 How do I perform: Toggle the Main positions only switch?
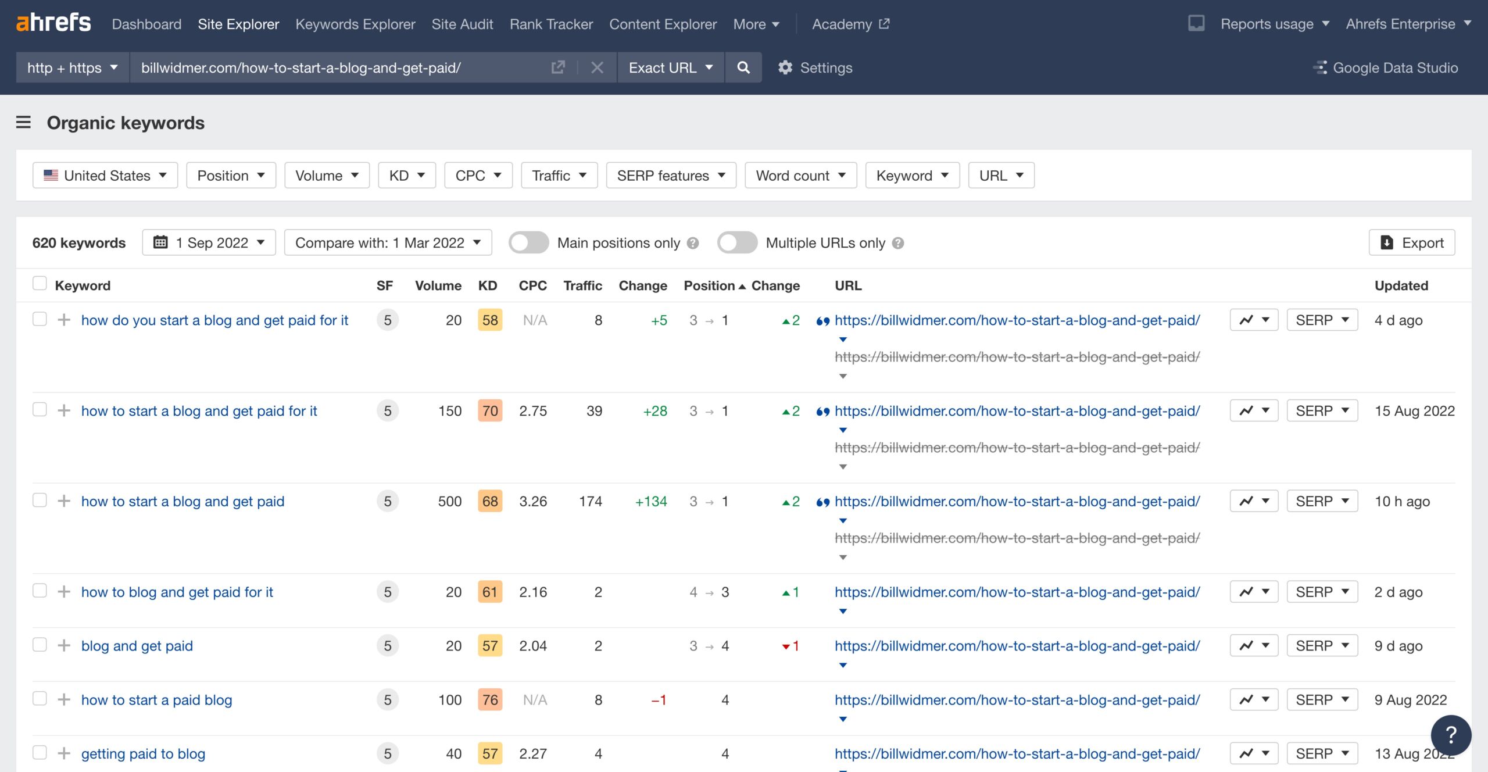(x=528, y=243)
